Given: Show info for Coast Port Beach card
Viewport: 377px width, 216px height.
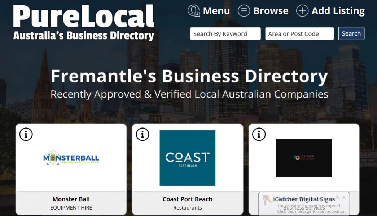Looking at the screenshot, I should [x=143, y=134].
